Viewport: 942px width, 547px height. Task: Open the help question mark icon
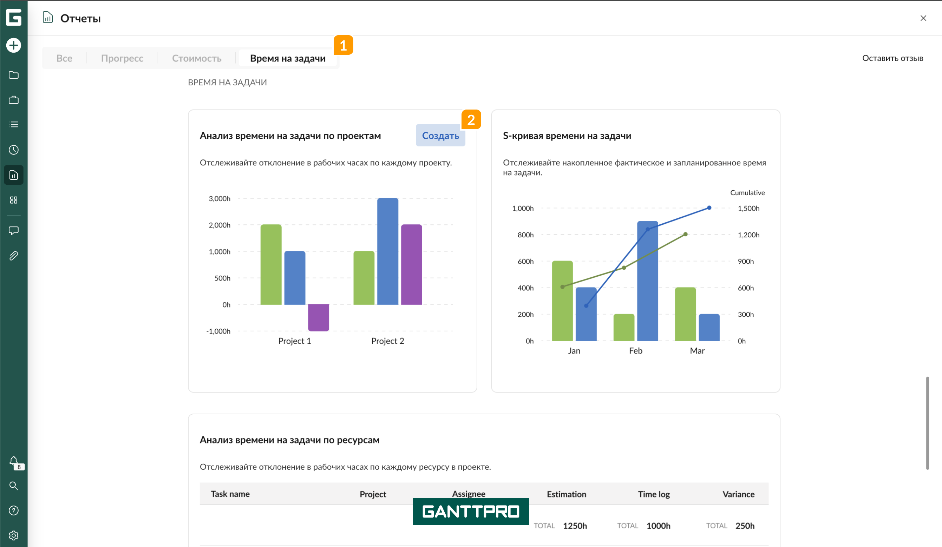point(14,510)
